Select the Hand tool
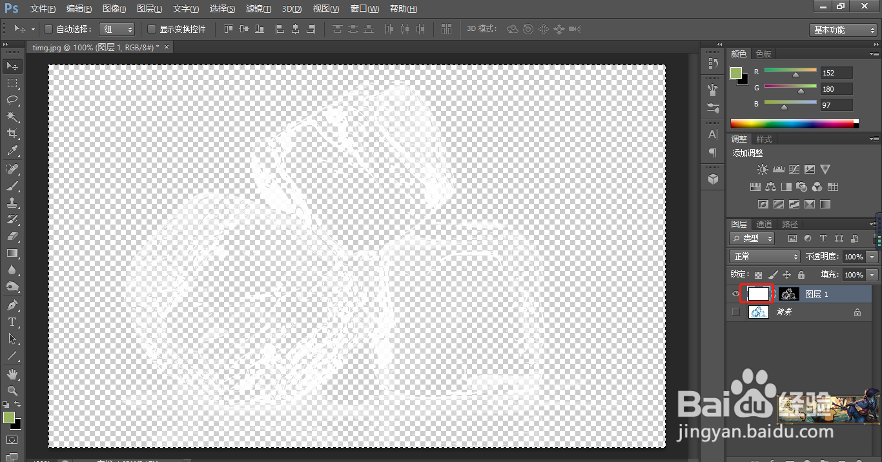Screen dimensions: 882x462 pyautogui.click(x=12, y=374)
